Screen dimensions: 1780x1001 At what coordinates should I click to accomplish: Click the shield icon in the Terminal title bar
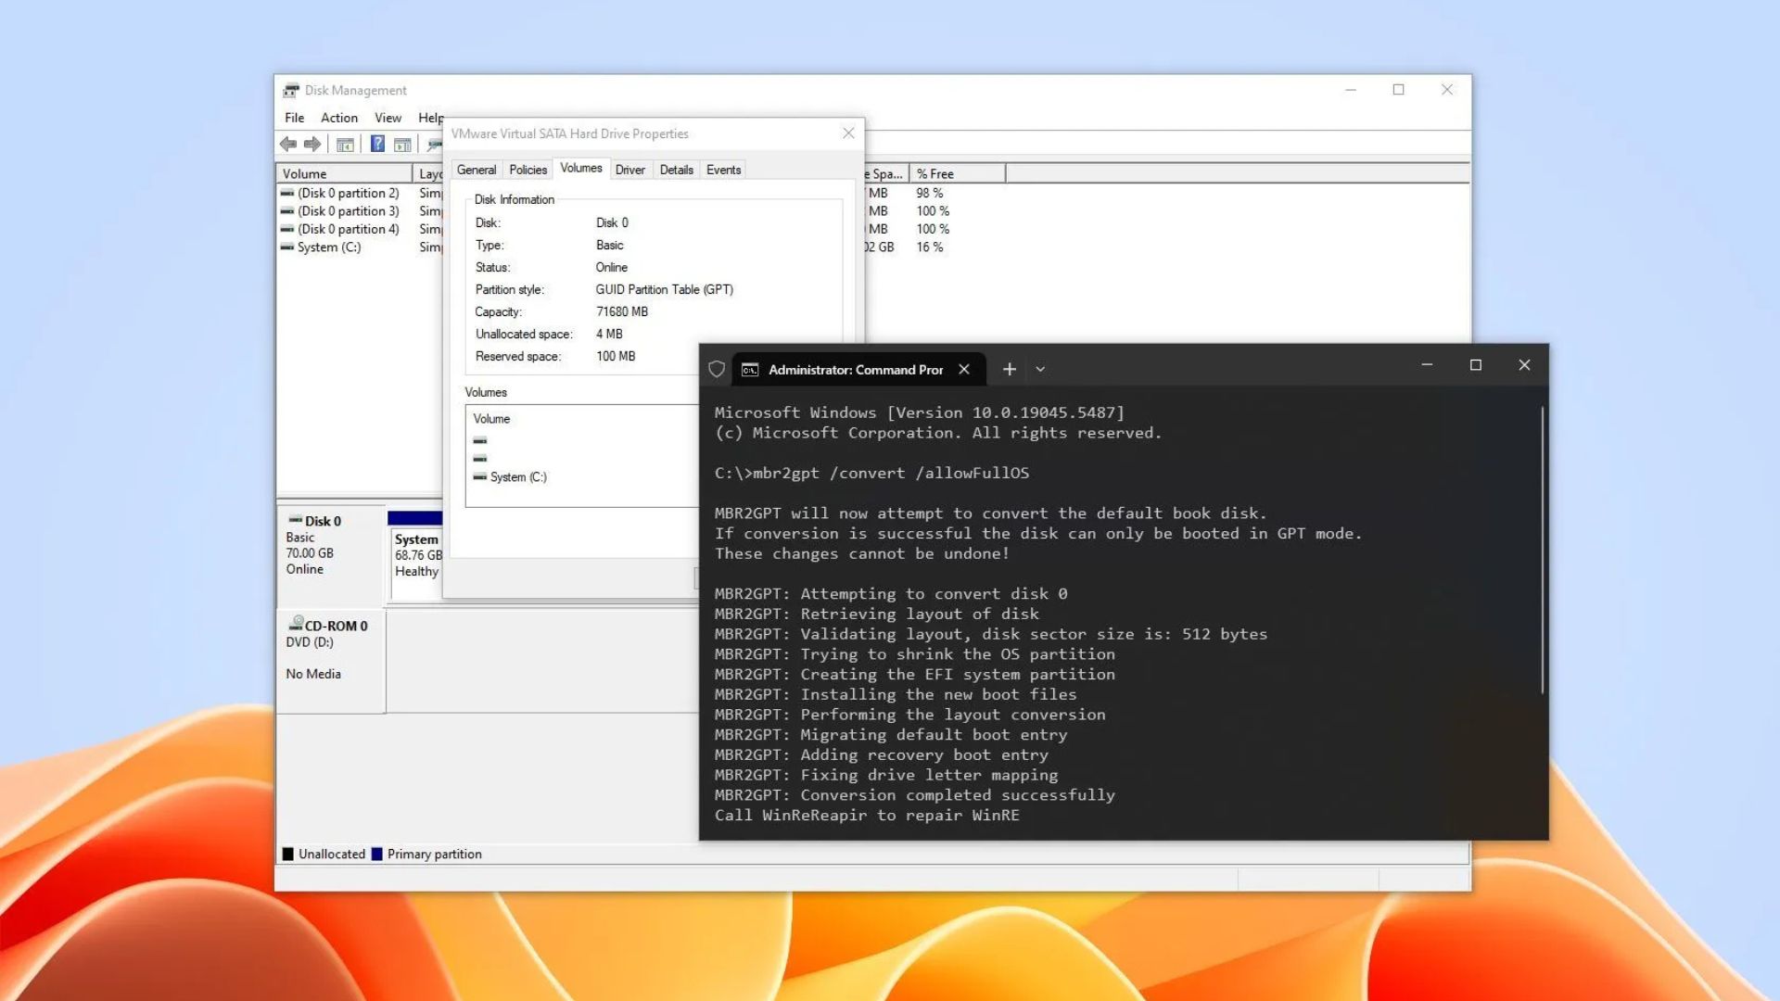tap(716, 369)
